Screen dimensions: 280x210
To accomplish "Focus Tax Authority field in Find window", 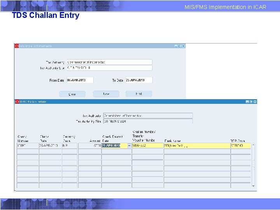I will (109, 62).
